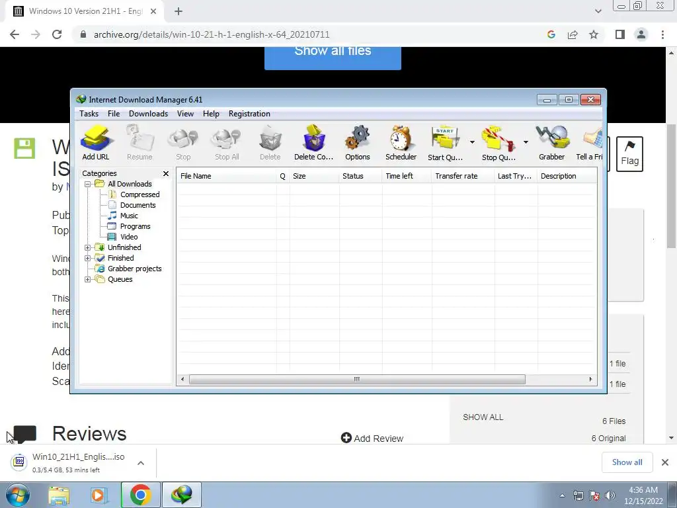677x508 pixels.
Task: Click the Delete toolbar icon
Action: [x=270, y=143]
